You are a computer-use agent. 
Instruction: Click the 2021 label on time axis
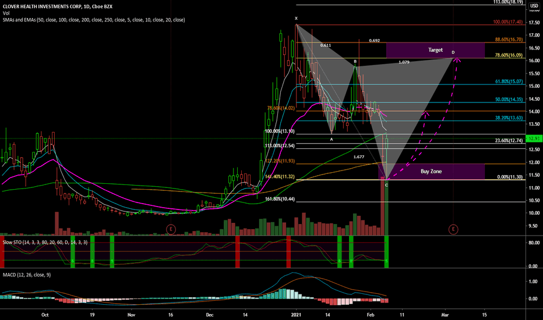click(296, 315)
